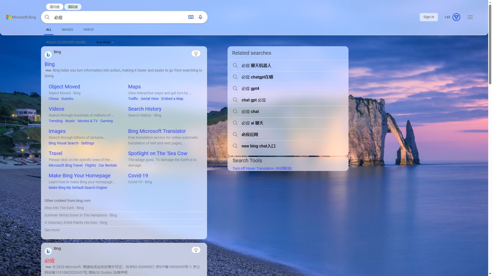Open the Trending videos sublink
Screen dimensions: 492x276
click(56, 121)
